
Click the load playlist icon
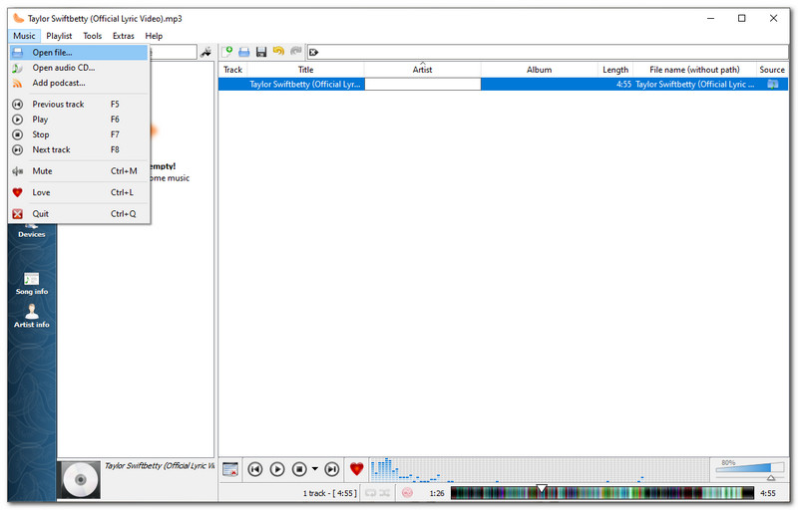244,52
